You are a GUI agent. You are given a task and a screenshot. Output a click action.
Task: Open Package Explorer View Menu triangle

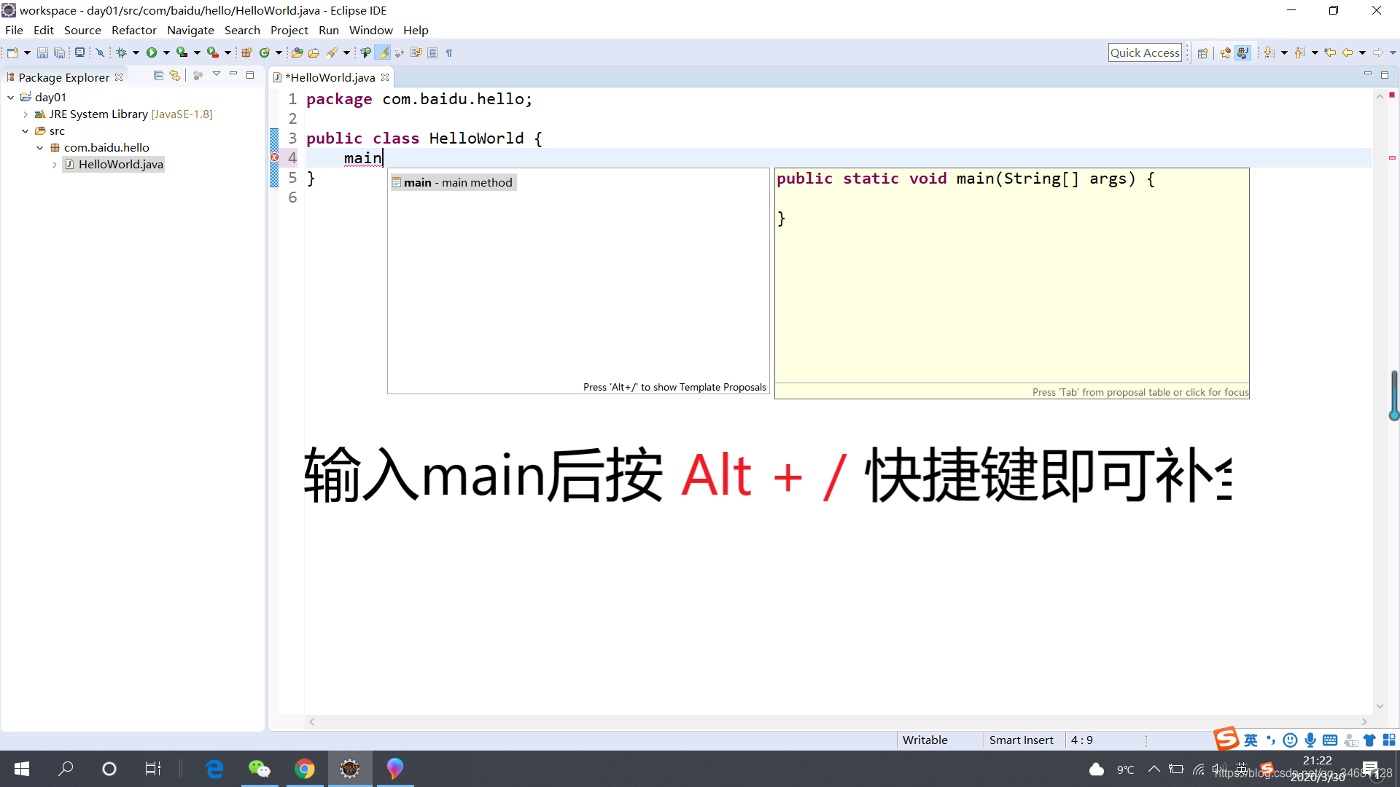pyautogui.click(x=217, y=74)
